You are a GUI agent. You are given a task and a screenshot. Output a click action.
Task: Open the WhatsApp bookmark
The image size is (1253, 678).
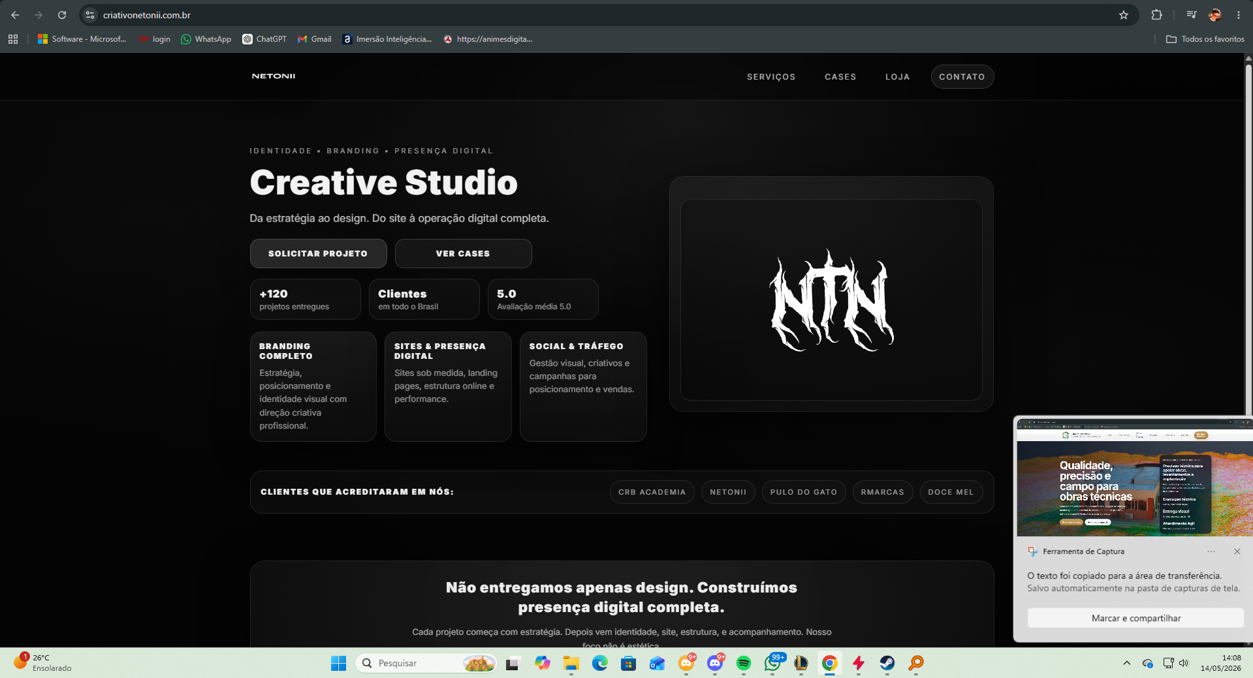click(x=206, y=39)
